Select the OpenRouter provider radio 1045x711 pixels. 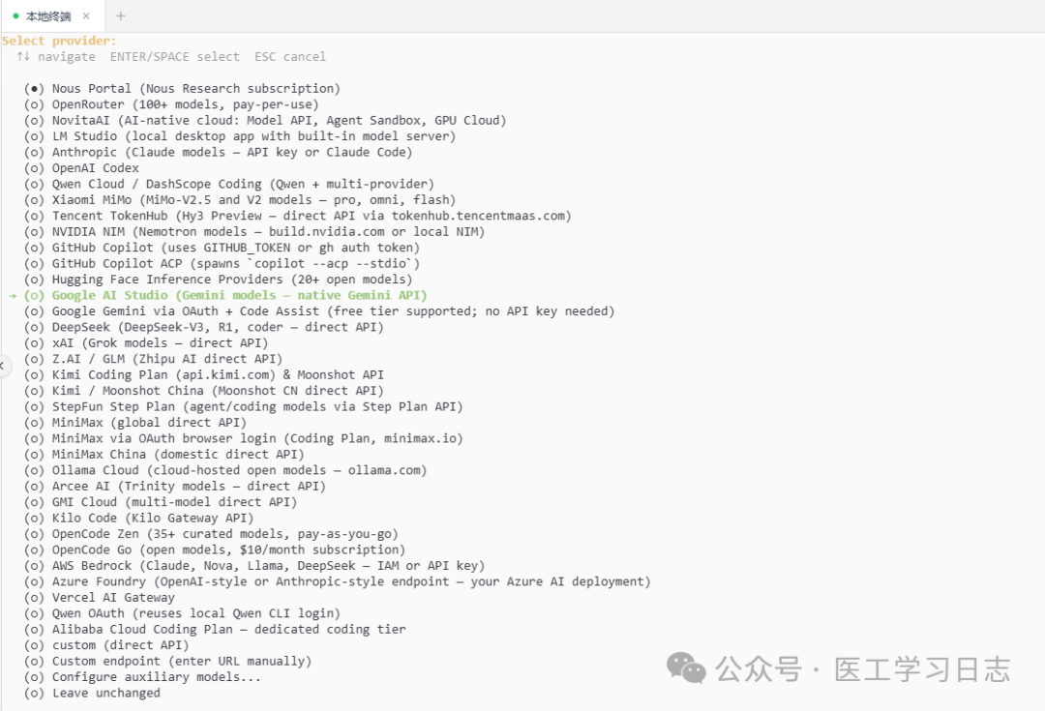(x=171, y=104)
